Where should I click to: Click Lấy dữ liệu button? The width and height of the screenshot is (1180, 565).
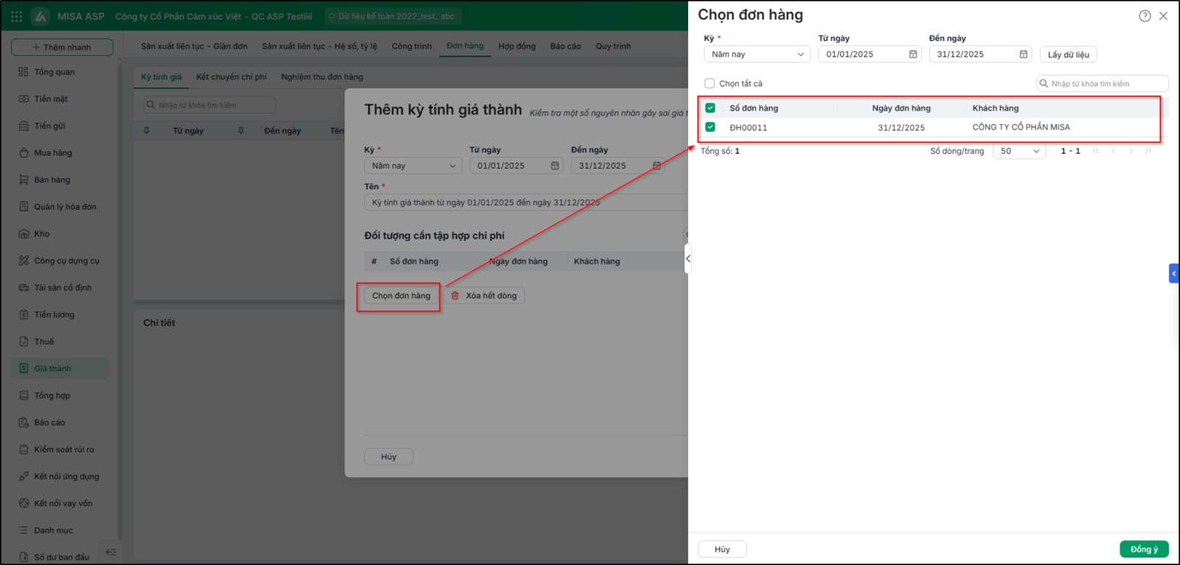pos(1069,55)
